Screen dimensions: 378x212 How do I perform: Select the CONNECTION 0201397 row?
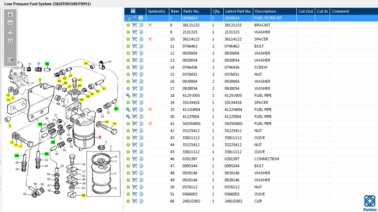[x=266, y=159]
